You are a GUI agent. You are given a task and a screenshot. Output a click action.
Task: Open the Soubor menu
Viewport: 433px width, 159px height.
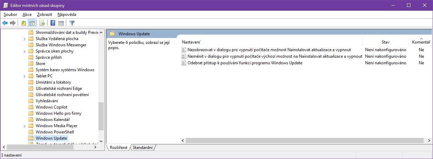(x=10, y=15)
